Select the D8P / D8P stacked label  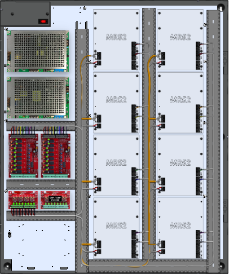point(55,198)
